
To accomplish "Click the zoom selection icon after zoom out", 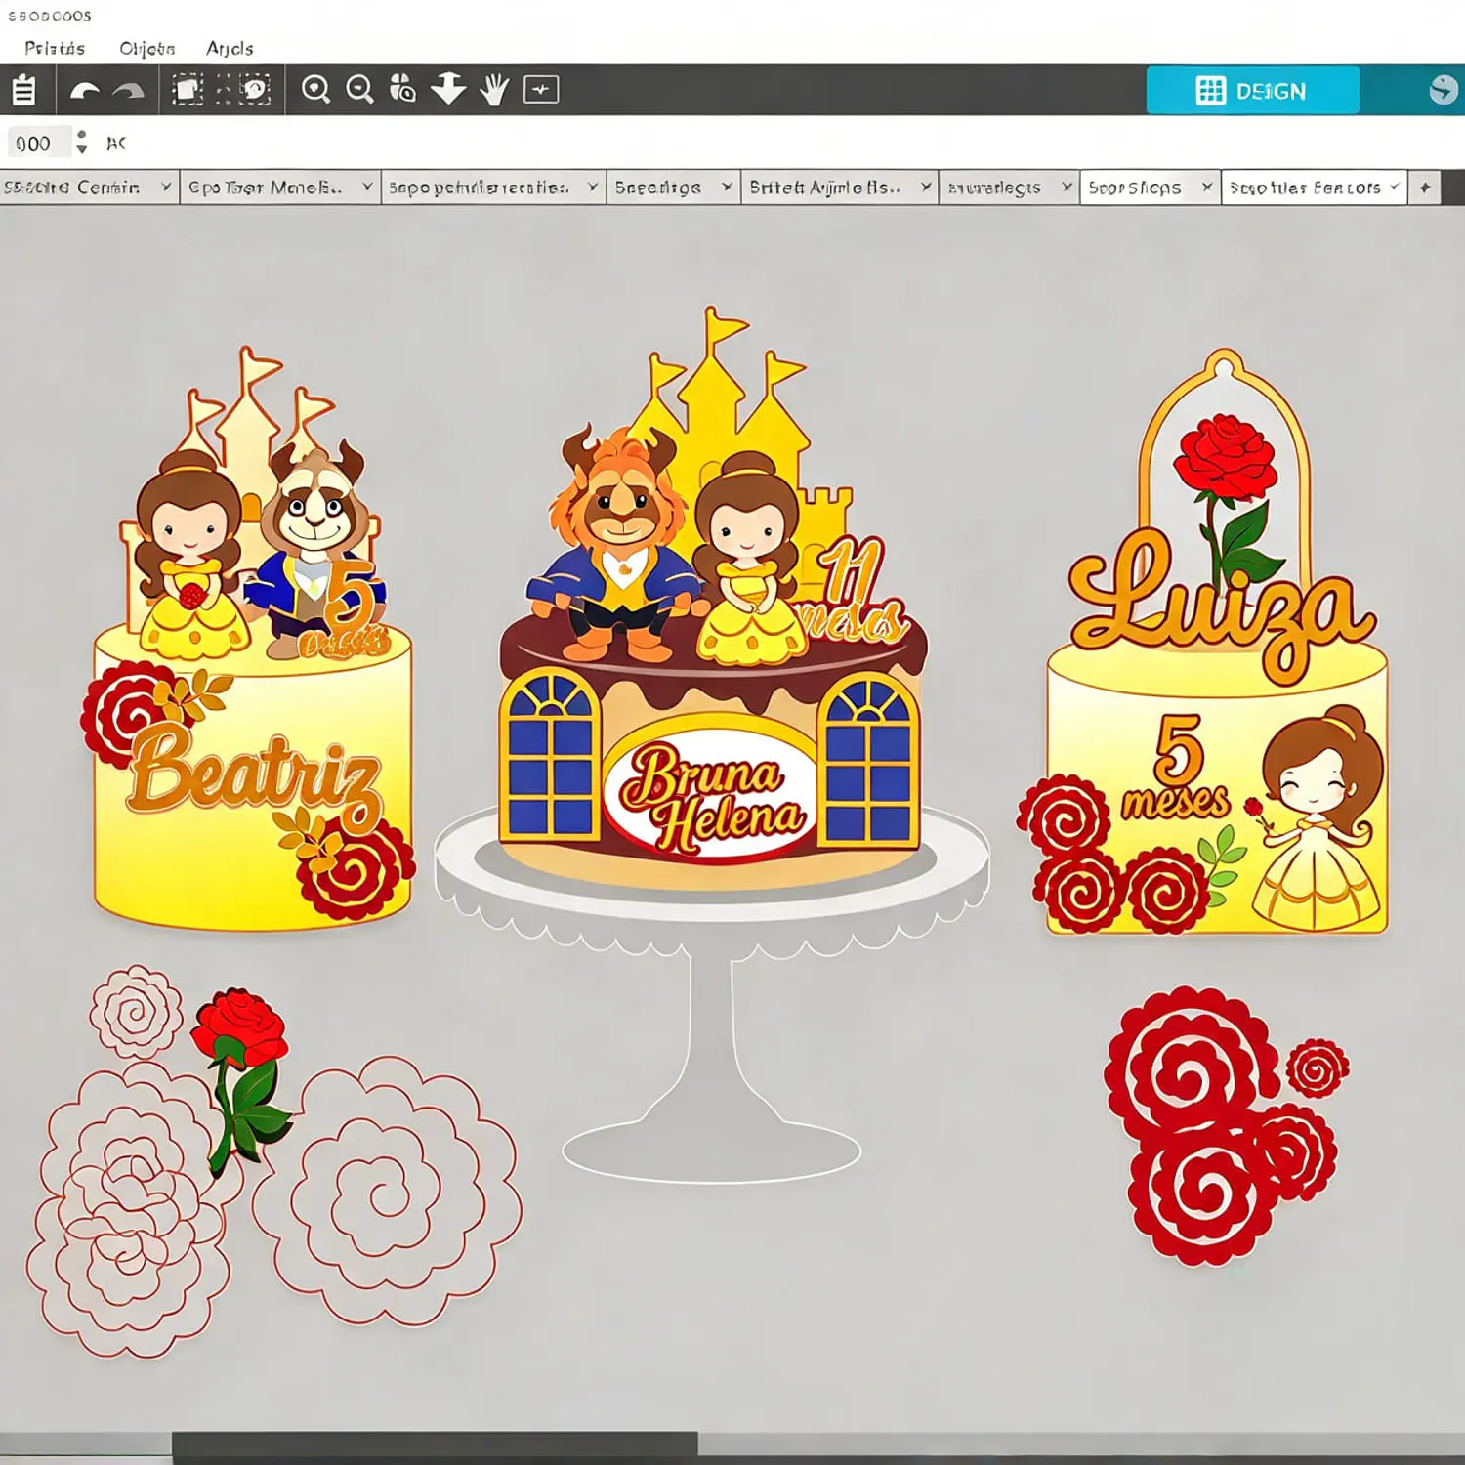I will (402, 90).
